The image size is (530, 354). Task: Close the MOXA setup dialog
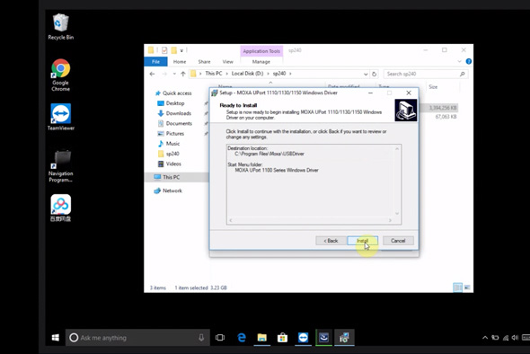coord(409,93)
